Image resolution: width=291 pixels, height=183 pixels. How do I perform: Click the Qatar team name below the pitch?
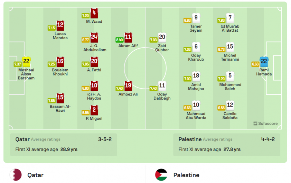[x=35, y=175]
